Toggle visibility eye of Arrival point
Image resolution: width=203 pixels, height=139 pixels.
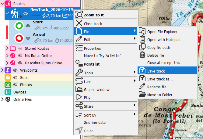pyautogui.click(x=28, y=38)
